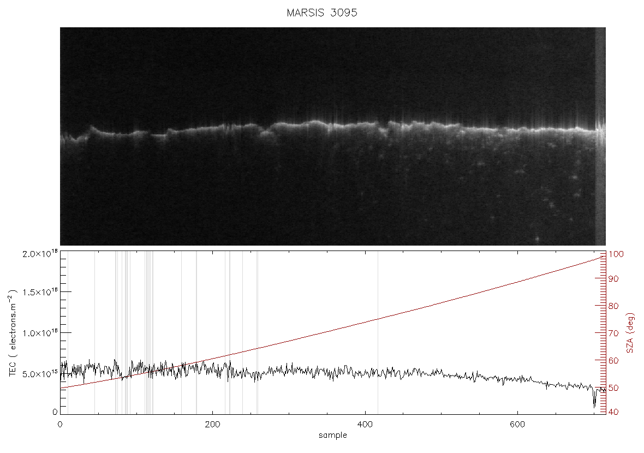The height and width of the screenshot is (453, 644).
Task: Click the 100 value on the SZA axis
Action: coord(616,254)
